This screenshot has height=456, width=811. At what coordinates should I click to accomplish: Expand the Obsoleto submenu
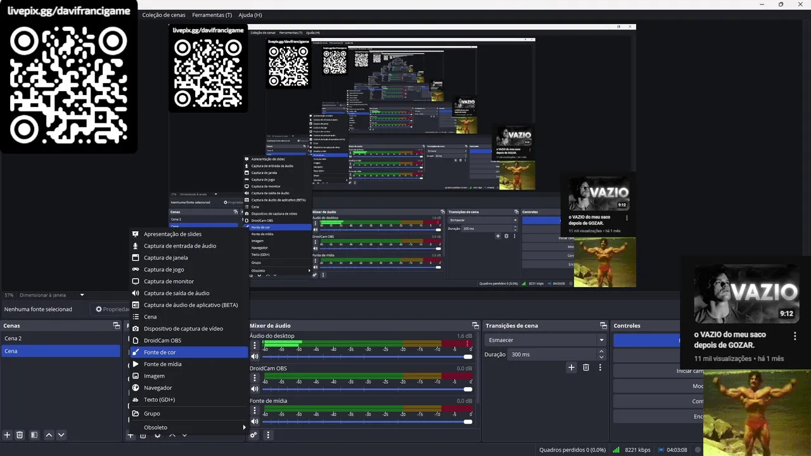tap(189, 427)
